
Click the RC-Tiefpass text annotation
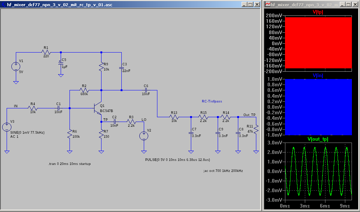coord(212,101)
